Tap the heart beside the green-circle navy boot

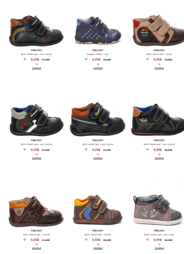[x=25, y=149]
